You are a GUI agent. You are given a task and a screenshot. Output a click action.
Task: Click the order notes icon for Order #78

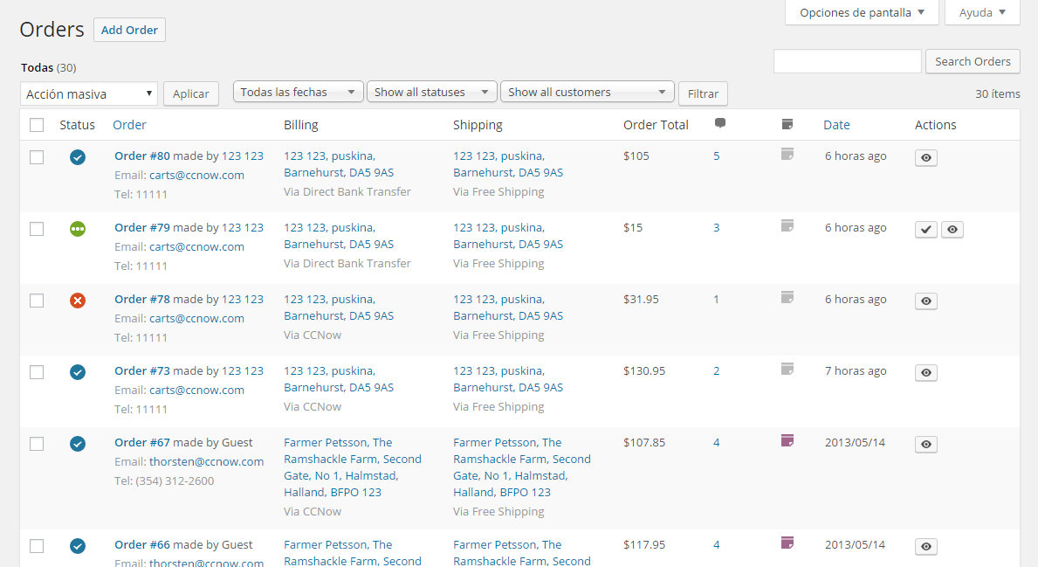click(787, 297)
